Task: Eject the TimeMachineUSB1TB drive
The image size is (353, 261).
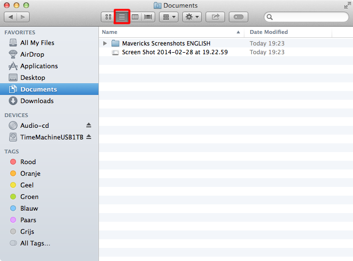Action: pos(89,137)
